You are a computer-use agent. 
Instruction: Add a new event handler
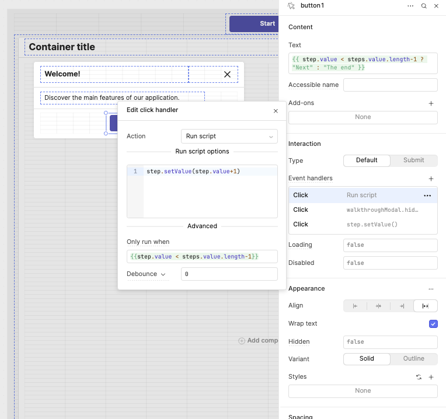(x=431, y=179)
